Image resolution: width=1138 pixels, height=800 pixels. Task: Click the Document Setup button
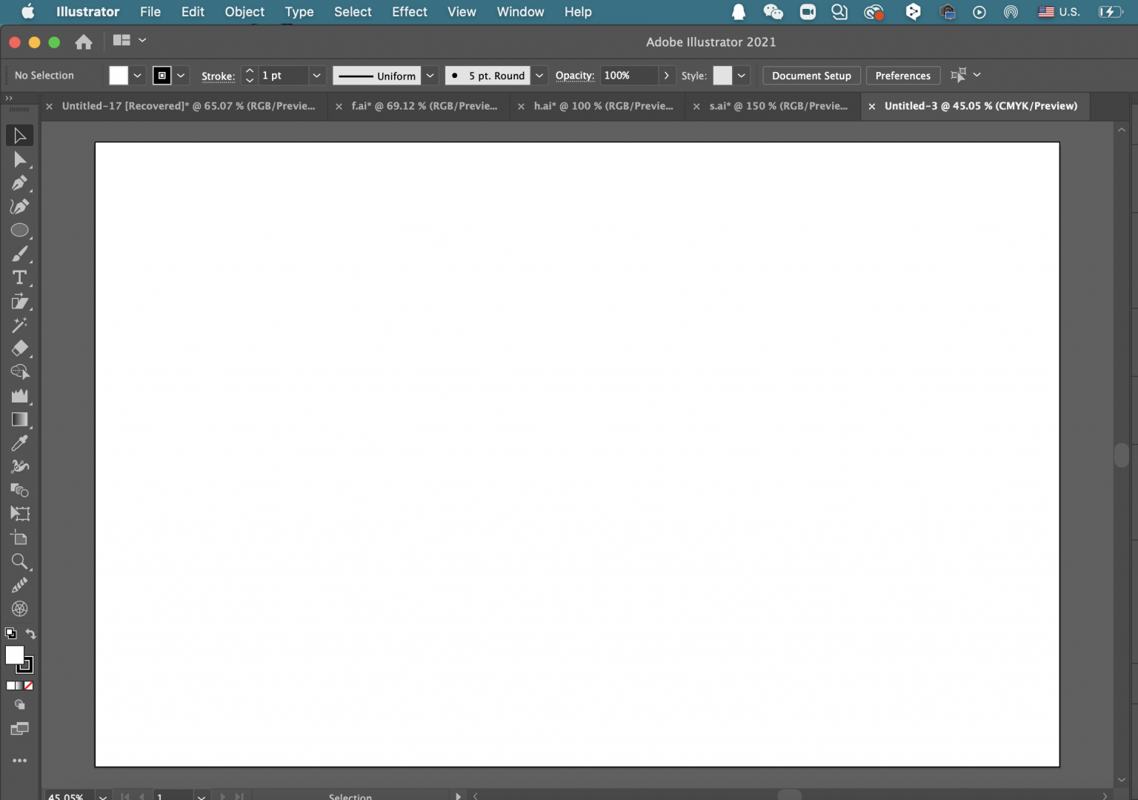click(811, 75)
